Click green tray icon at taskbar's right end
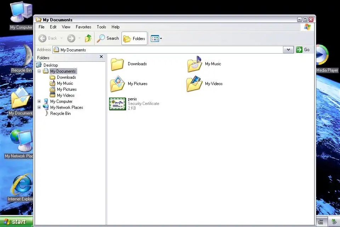The width and height of the screenshot is (340, 227). tap(334, 222)
